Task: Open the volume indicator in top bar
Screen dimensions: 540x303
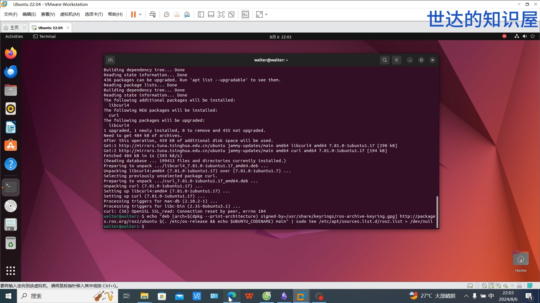Action: (525, 36)
